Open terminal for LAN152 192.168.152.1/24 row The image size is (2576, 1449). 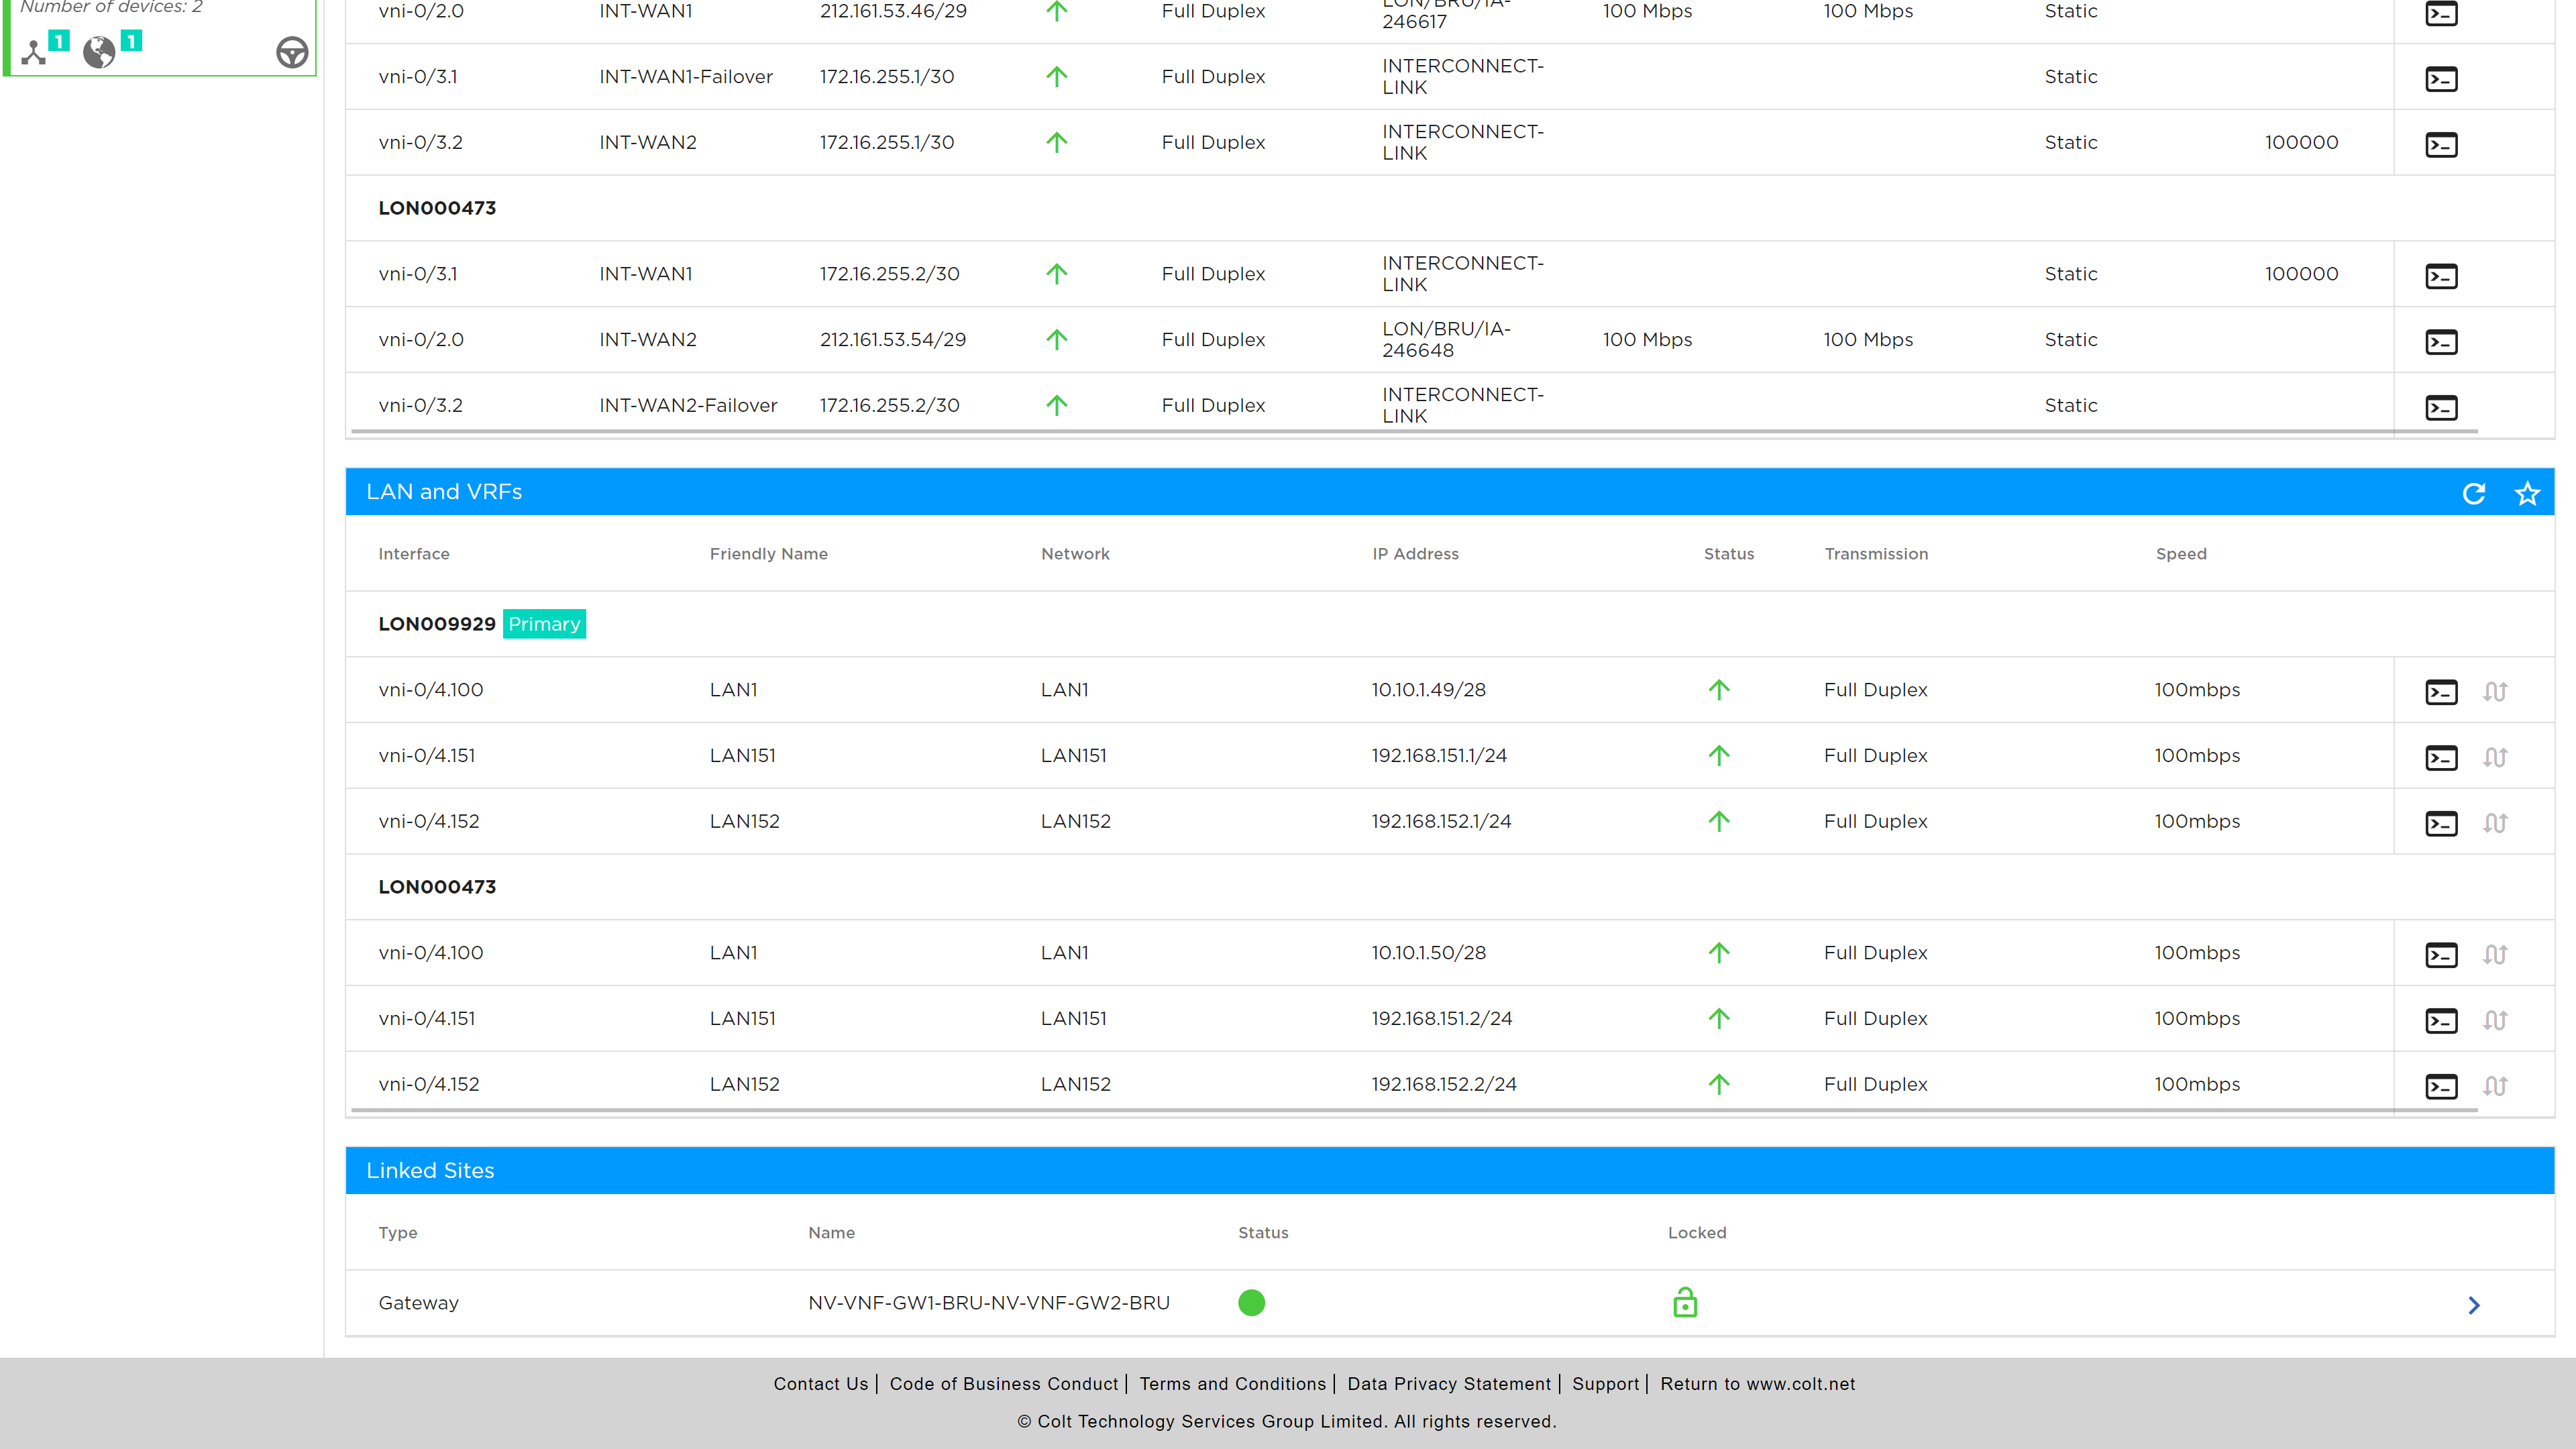(2441, 824)
